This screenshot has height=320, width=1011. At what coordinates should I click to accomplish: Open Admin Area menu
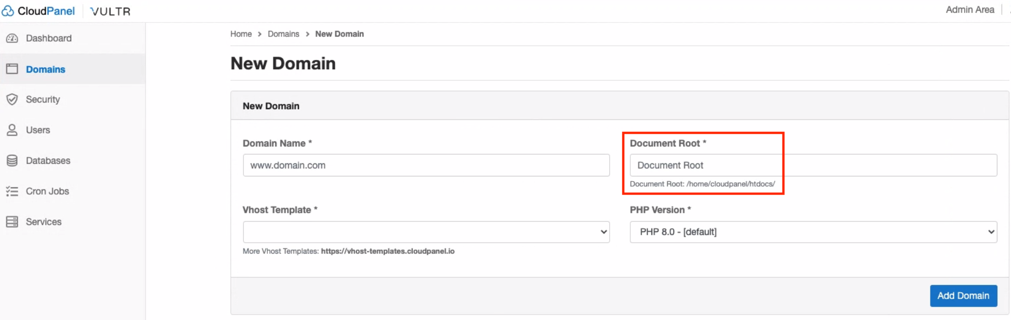click(969, 10)
